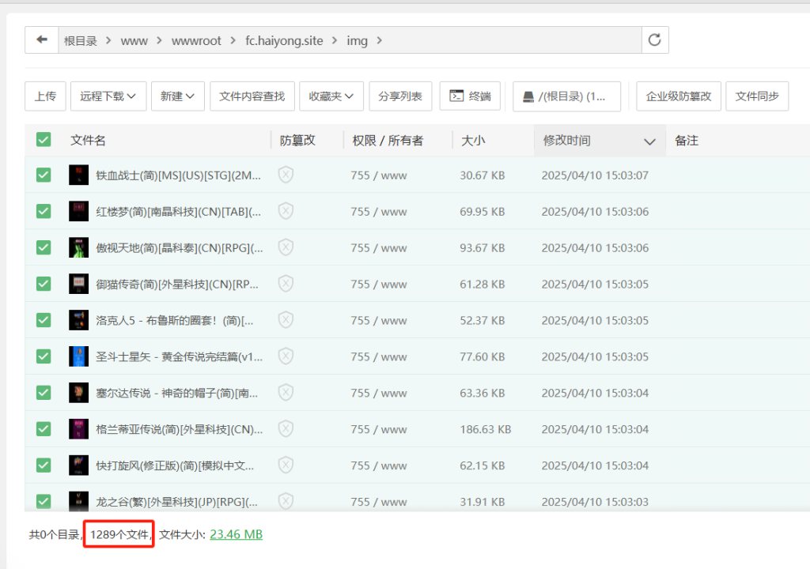Viewport: 810px width, 569px height.
Task: Click the 上传 upload button
Action: [45, 96]
